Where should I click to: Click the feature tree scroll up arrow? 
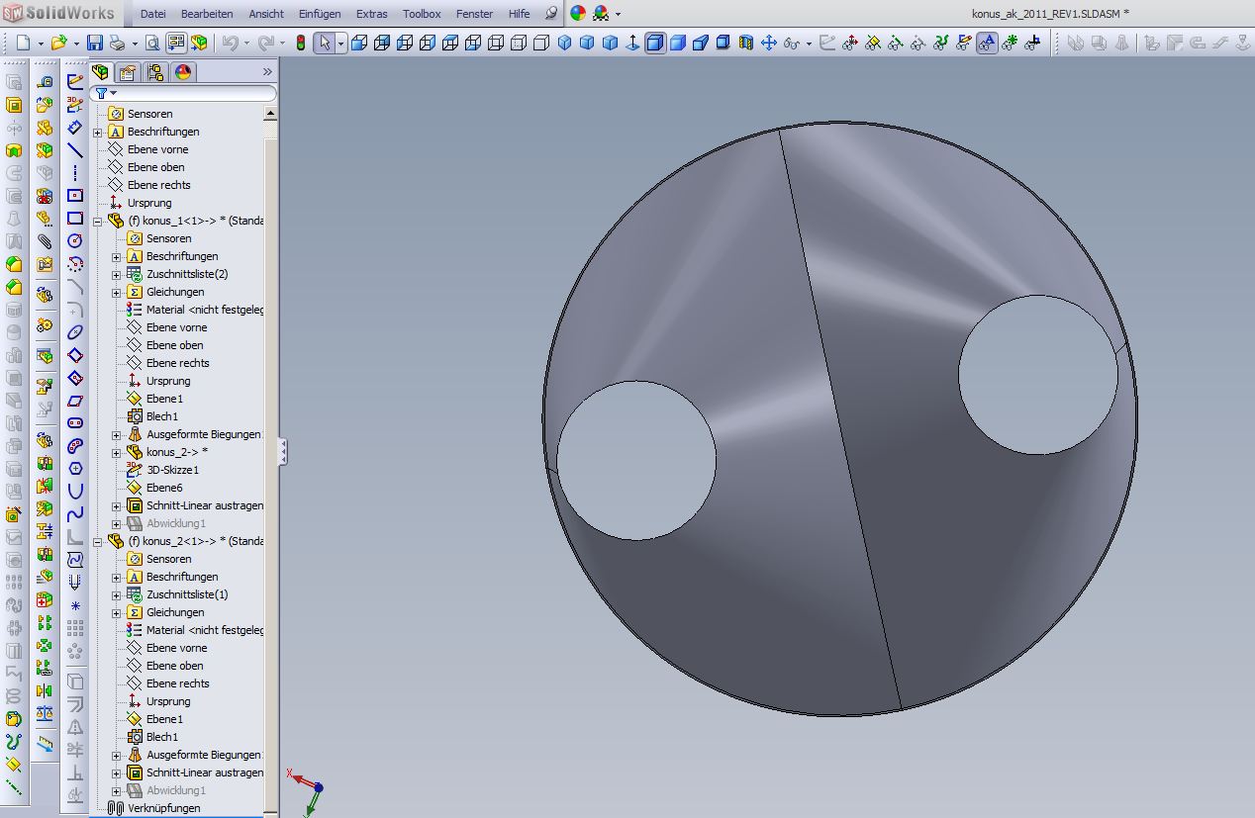pos(271,114)
